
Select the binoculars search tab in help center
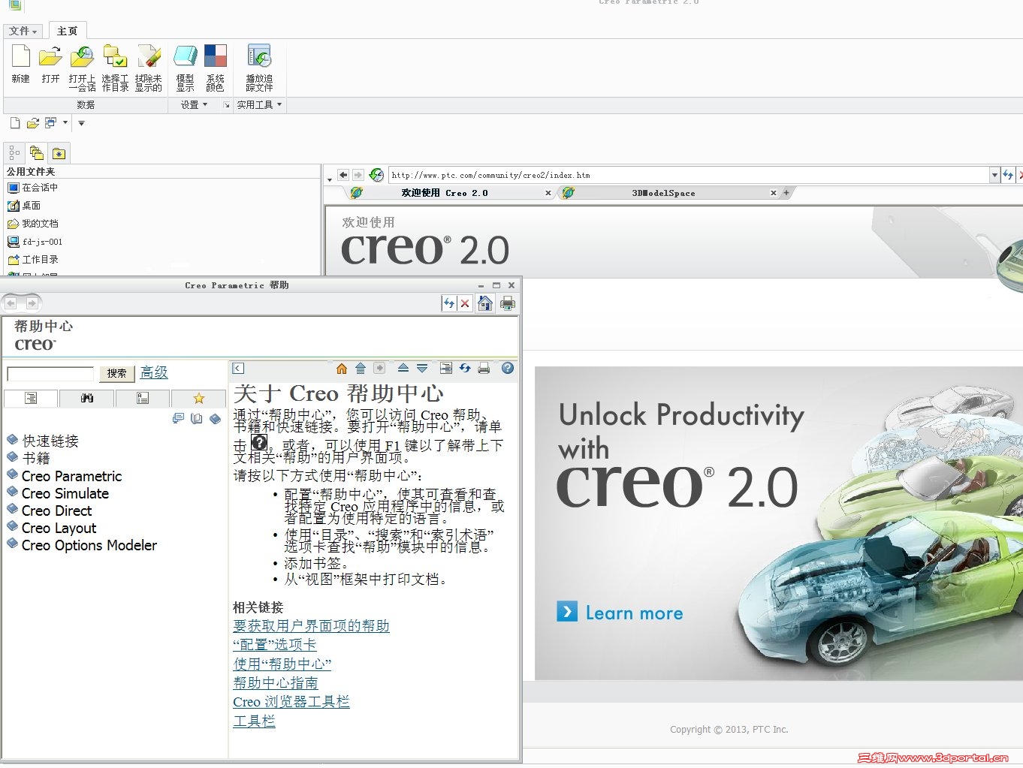pyautogui.click(x=87, y=398)
